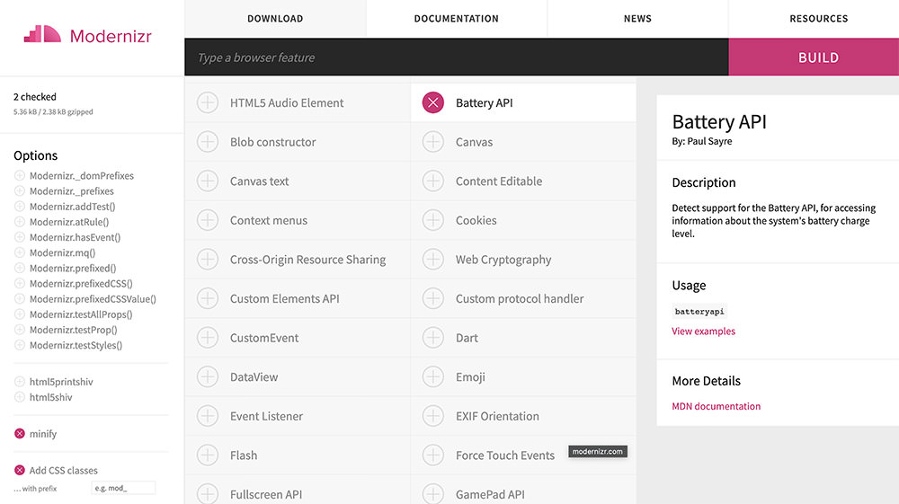The width and height of the screenshot is (899, 504).
Task: Add the CustomEvent plus icon
Action: point(208,338)
